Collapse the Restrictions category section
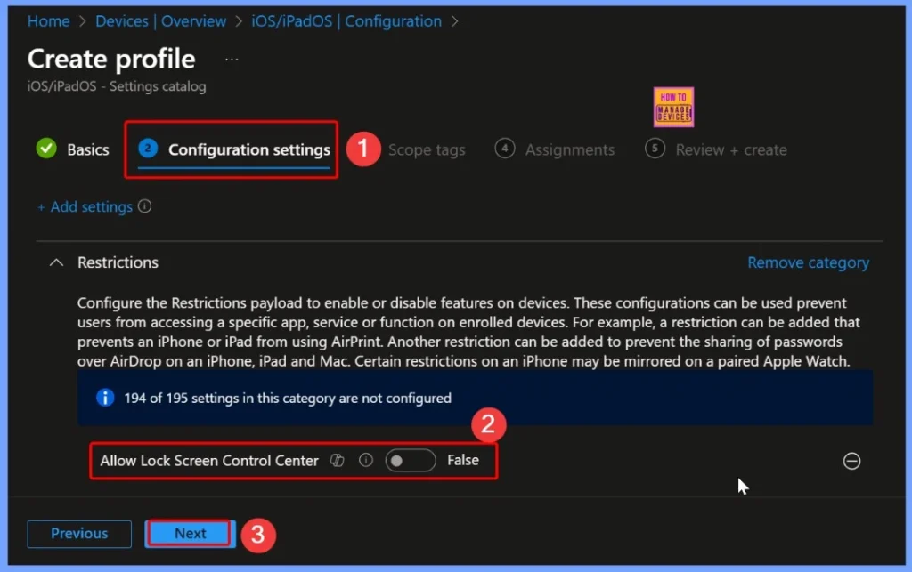This screenshot has width=912, height=572. point(55,262)
